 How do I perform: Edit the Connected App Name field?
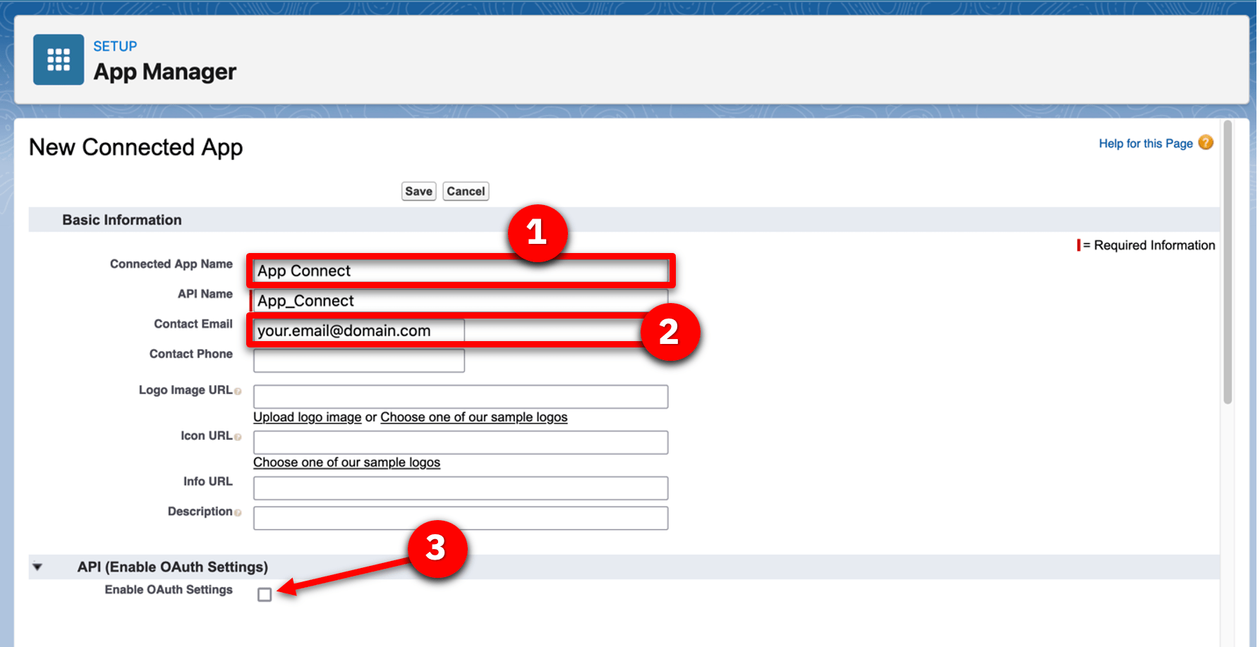pyautogui.click(x=459, y=271)
